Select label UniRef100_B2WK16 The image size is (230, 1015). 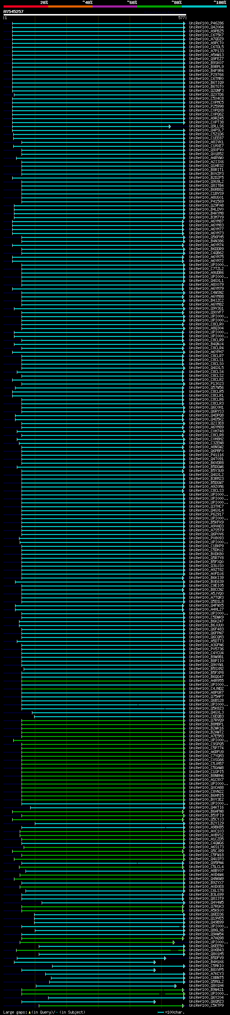pos(206,728)
